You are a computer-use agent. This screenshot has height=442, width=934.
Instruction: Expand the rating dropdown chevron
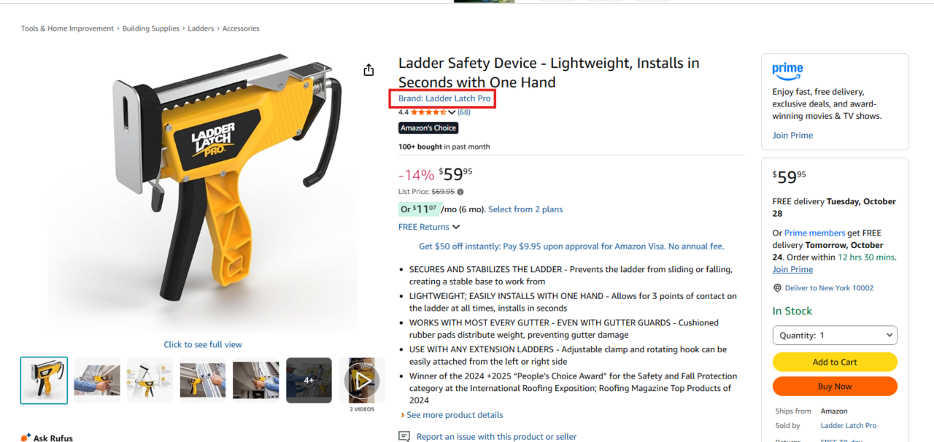coord(452,112)
